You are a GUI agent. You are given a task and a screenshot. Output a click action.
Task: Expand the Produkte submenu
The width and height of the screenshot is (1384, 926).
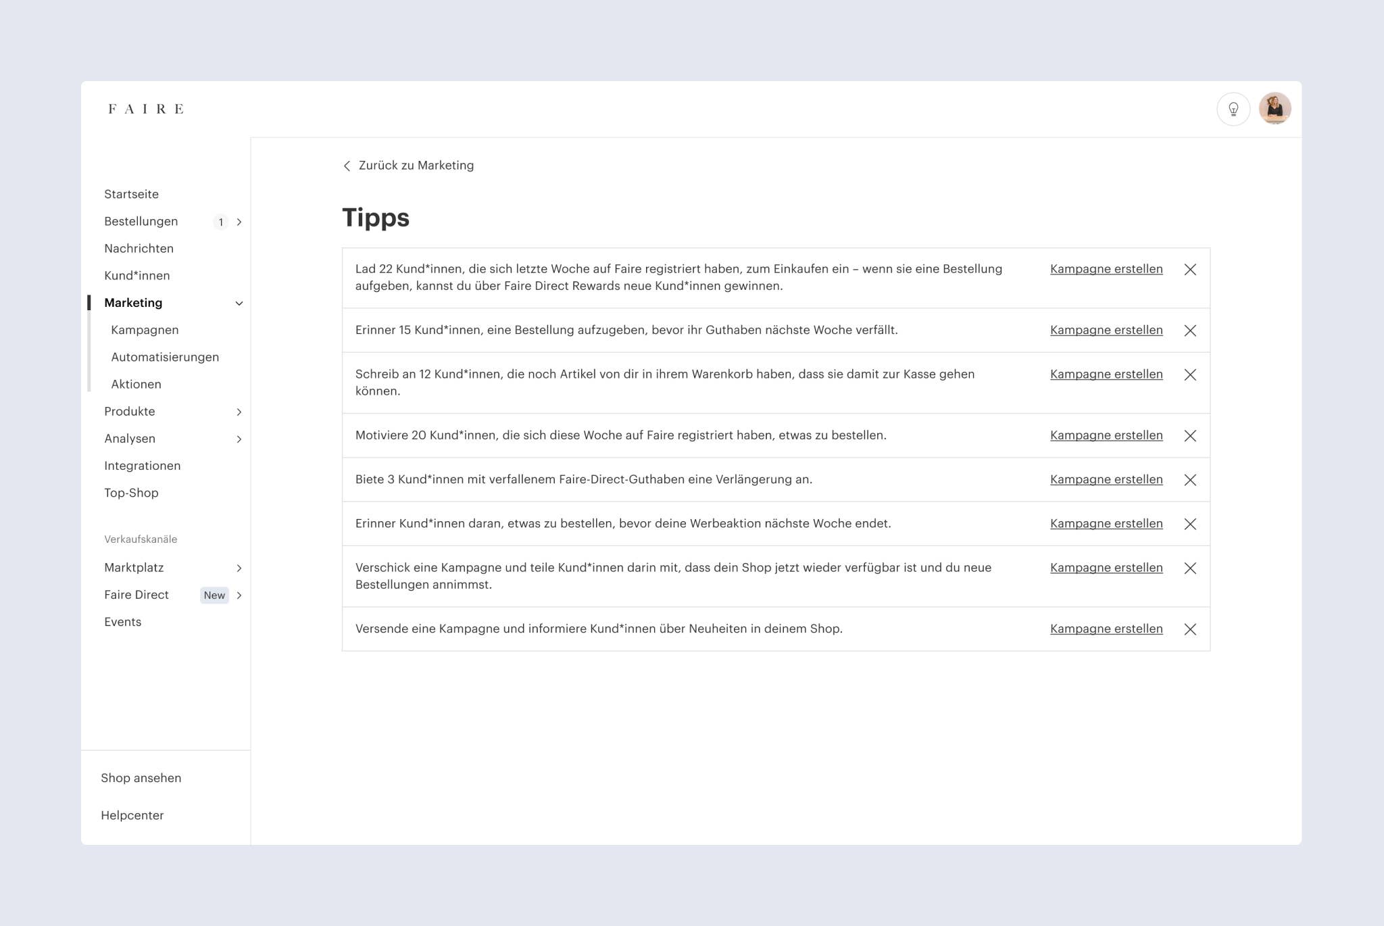pos(239,412)
